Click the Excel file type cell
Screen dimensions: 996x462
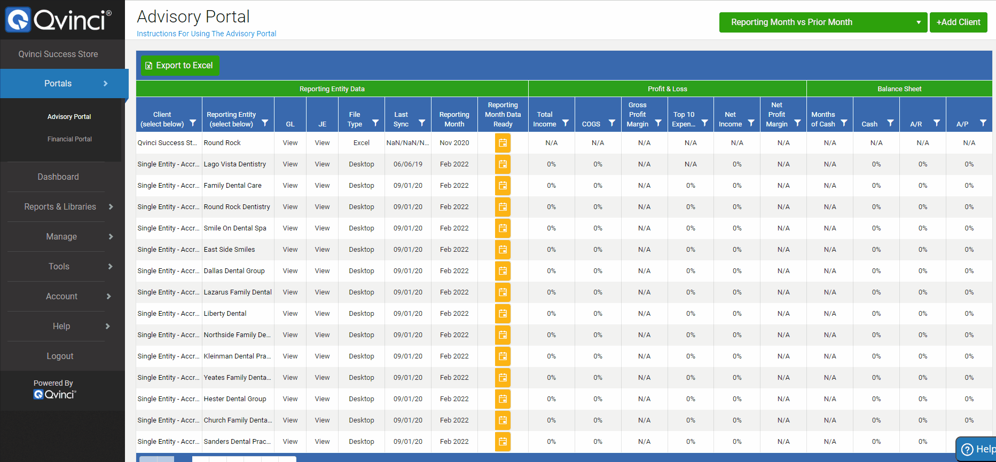(362, 143)
